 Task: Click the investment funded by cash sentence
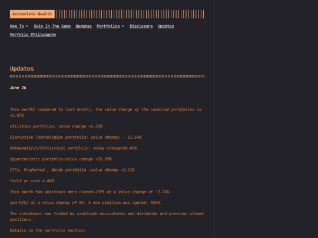[x=107, y=216]
